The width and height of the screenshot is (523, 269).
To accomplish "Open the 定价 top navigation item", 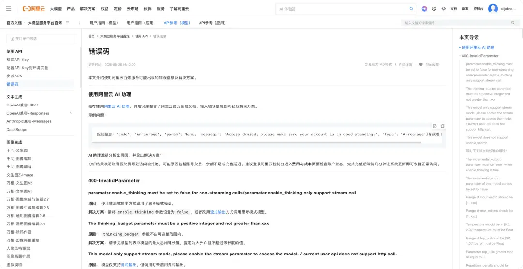I will [117, 9].
